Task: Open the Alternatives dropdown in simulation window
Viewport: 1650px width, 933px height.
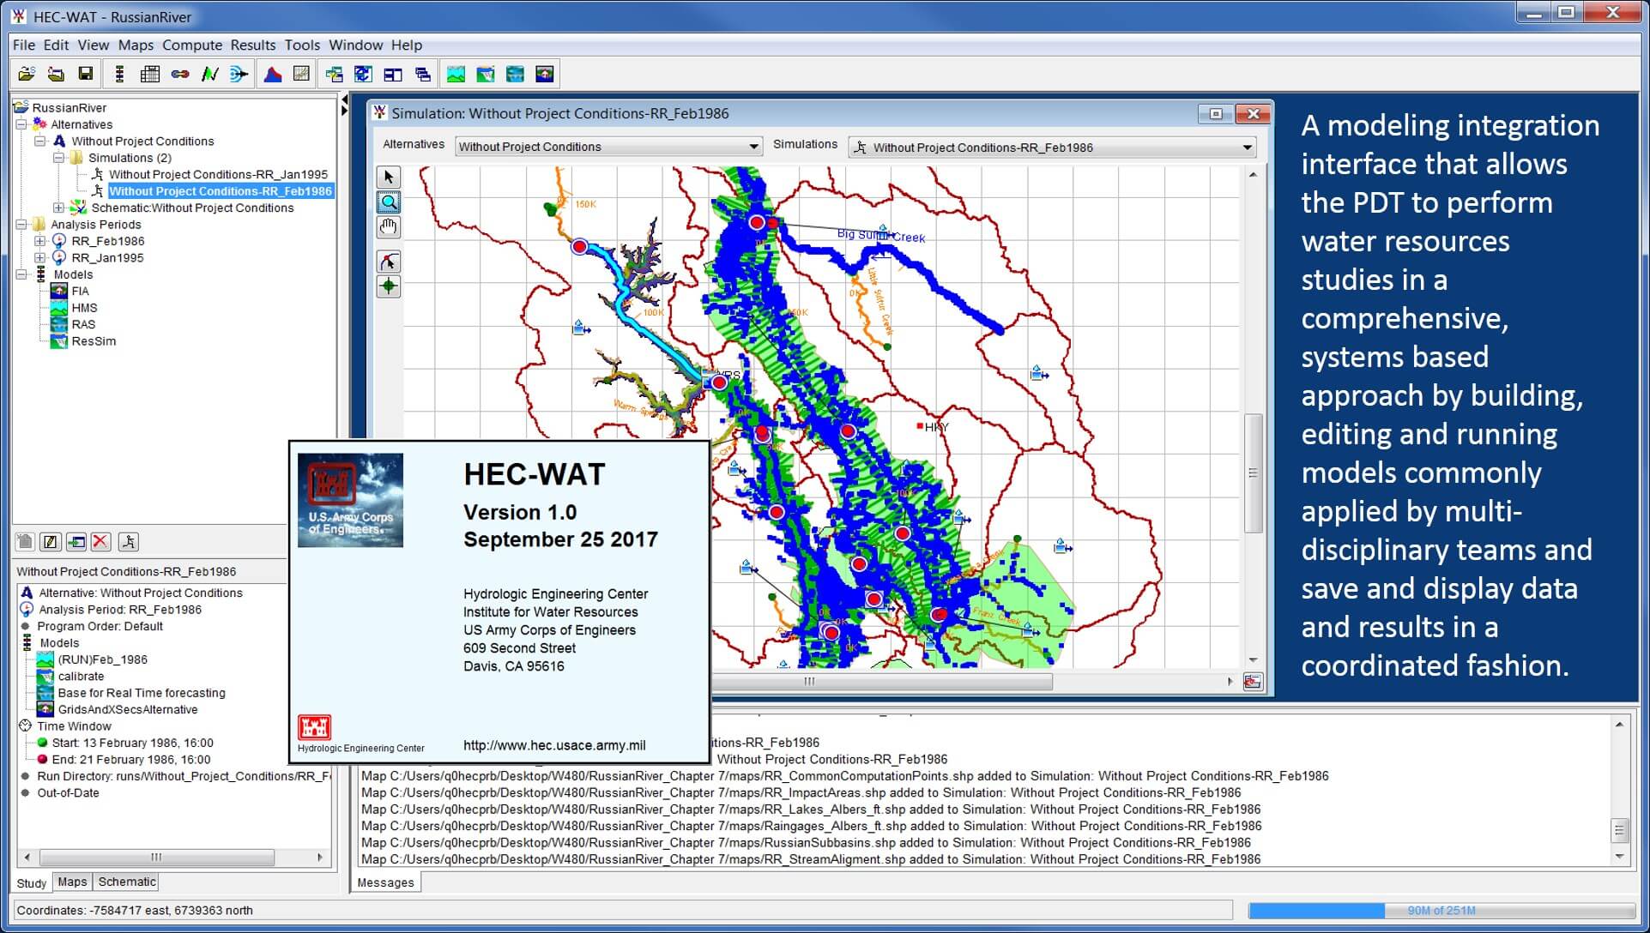Action: coord(608,147)
